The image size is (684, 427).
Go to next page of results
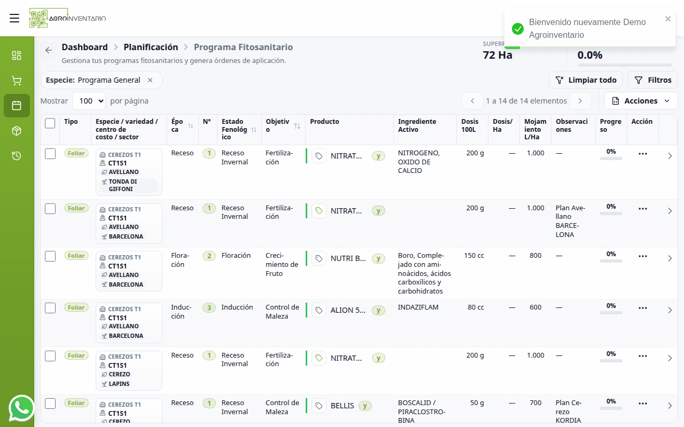pos(580,101)
